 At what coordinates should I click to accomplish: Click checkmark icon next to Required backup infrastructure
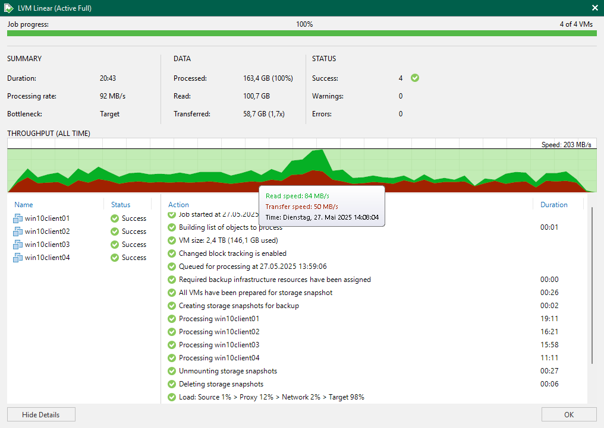pyautogui.click(x=172, y=280)
